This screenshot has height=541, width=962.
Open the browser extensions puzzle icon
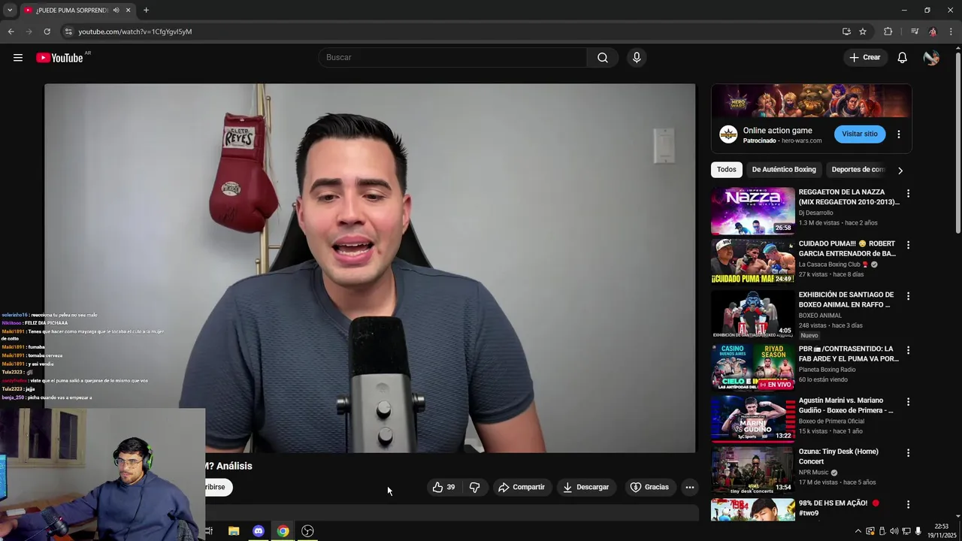point(888,32)
